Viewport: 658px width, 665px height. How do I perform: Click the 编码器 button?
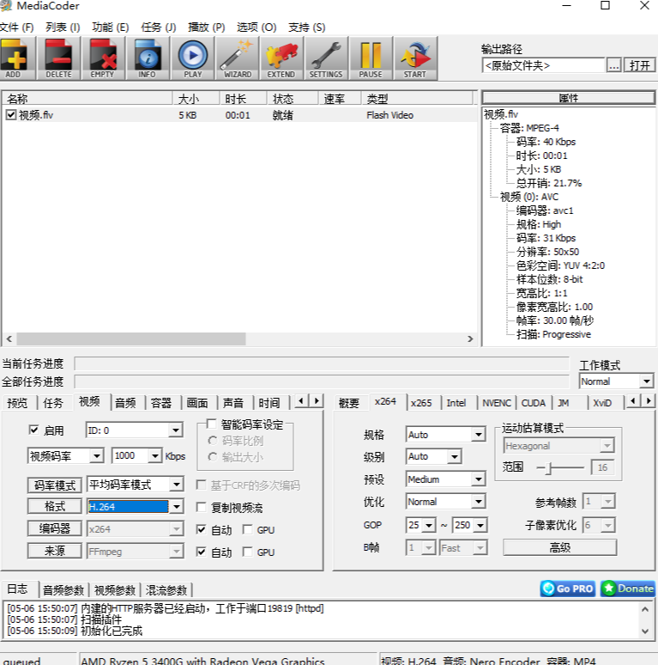(x=55, y=528)
